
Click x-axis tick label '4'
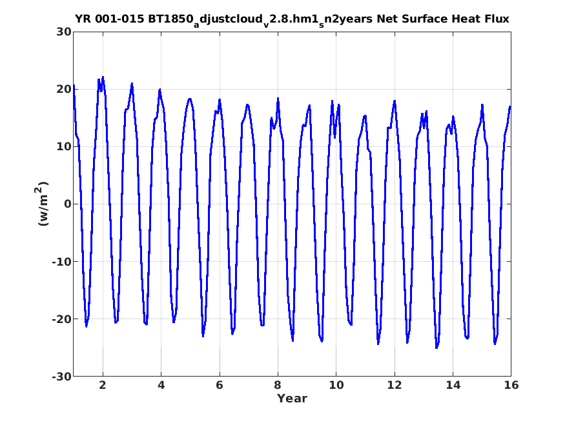(161, 385)
